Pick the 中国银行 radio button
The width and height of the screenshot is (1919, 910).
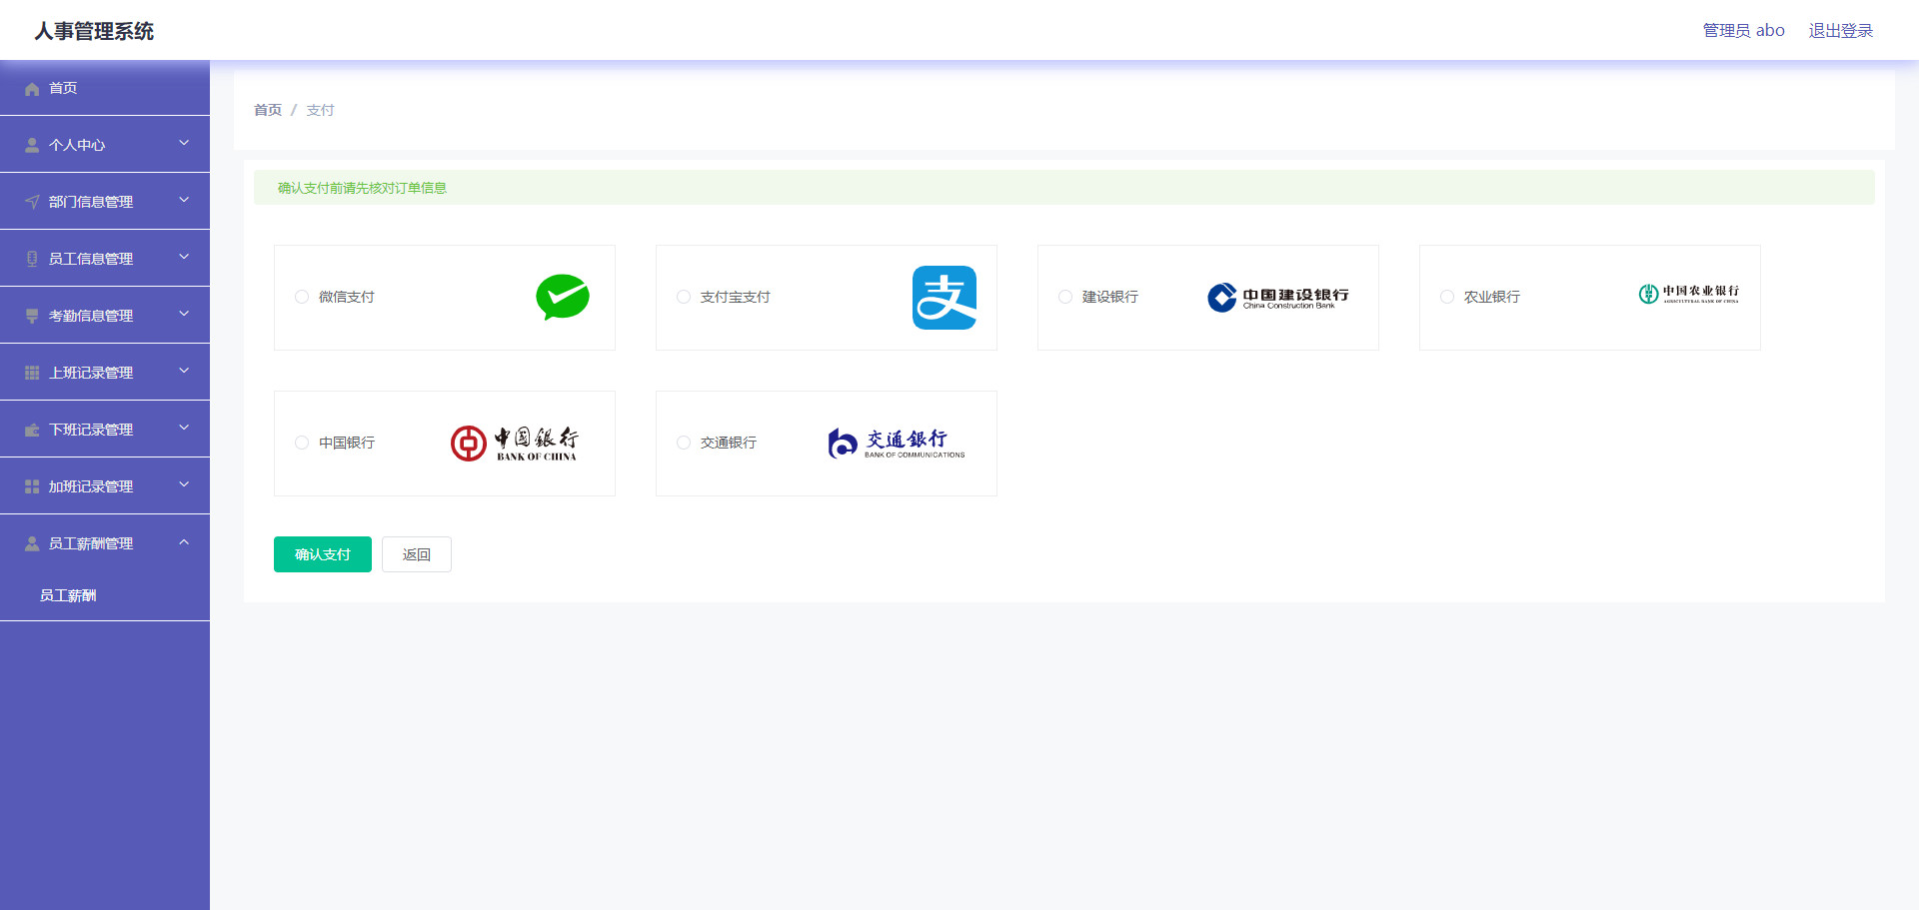point(302,443)
